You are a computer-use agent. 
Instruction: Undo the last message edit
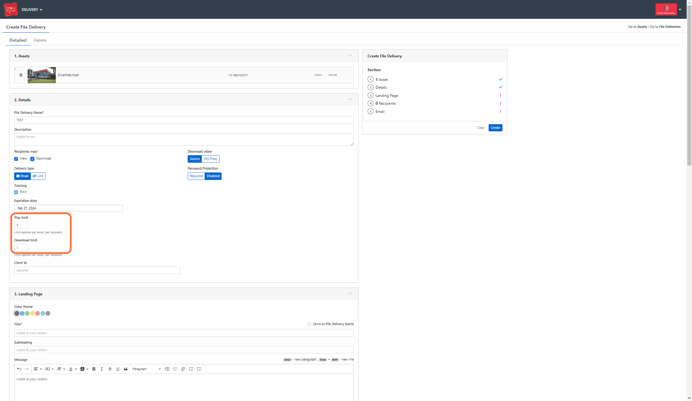pyautogui.click(x=19, y=369)
